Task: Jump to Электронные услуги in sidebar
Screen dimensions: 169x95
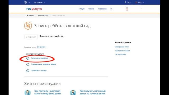Action: tap(122, 47)
